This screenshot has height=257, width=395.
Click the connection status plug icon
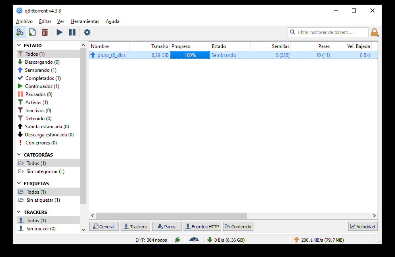click(x=178, y=240)
